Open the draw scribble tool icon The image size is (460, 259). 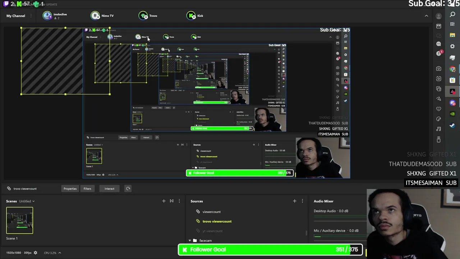tap(438, 99)
